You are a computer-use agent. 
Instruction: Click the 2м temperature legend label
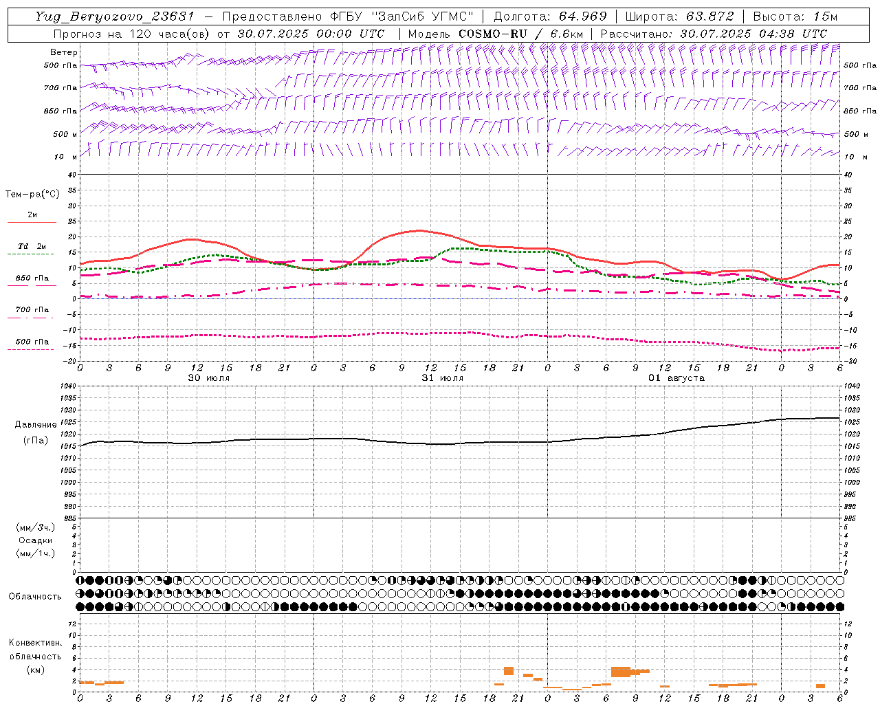click(x=32, y=214)
